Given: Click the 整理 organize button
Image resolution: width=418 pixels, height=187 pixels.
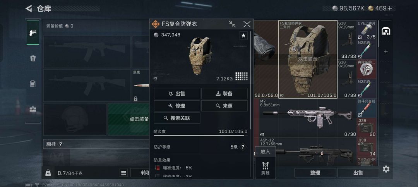Looking at the screenshot, I should pyautogui.click(x=315, y=173).
